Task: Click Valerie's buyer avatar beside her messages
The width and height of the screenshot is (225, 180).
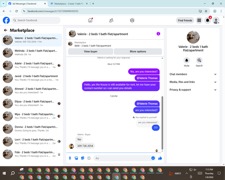Action: (72, 146)
